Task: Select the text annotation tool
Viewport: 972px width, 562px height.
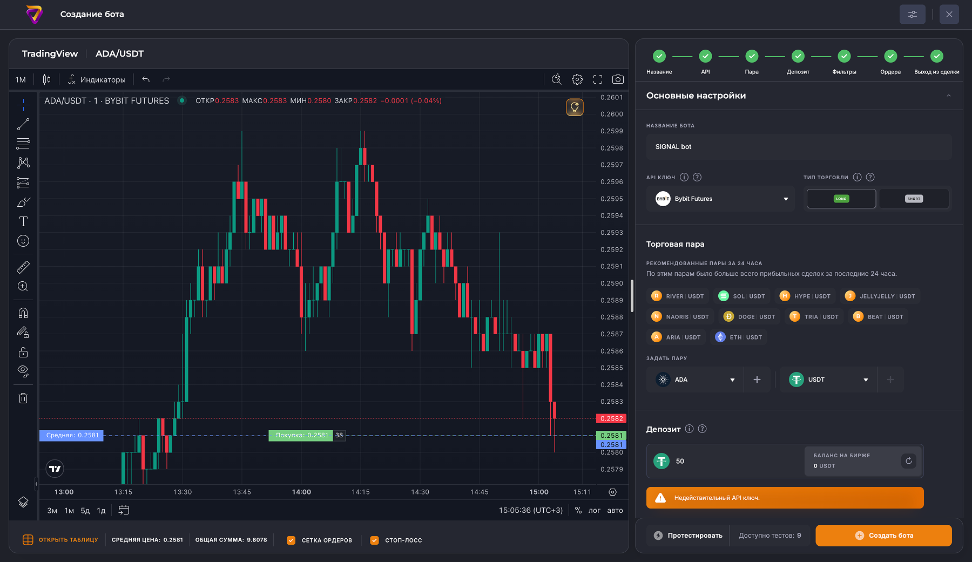Action: point(23,221)
